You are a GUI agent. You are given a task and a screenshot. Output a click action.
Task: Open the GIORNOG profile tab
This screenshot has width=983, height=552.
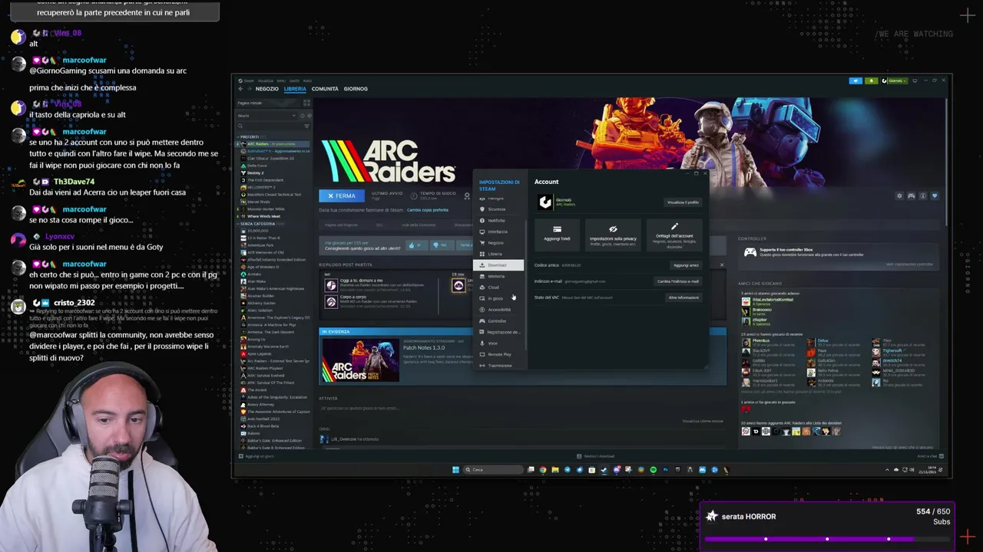coord(356,89)
